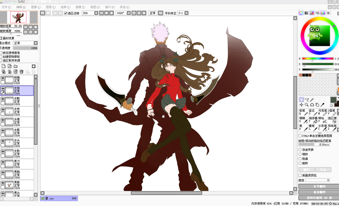Select the rectangular selection tool
Image resolution: width=339 pixels, height=206 pixels.
tap(301, 100)
